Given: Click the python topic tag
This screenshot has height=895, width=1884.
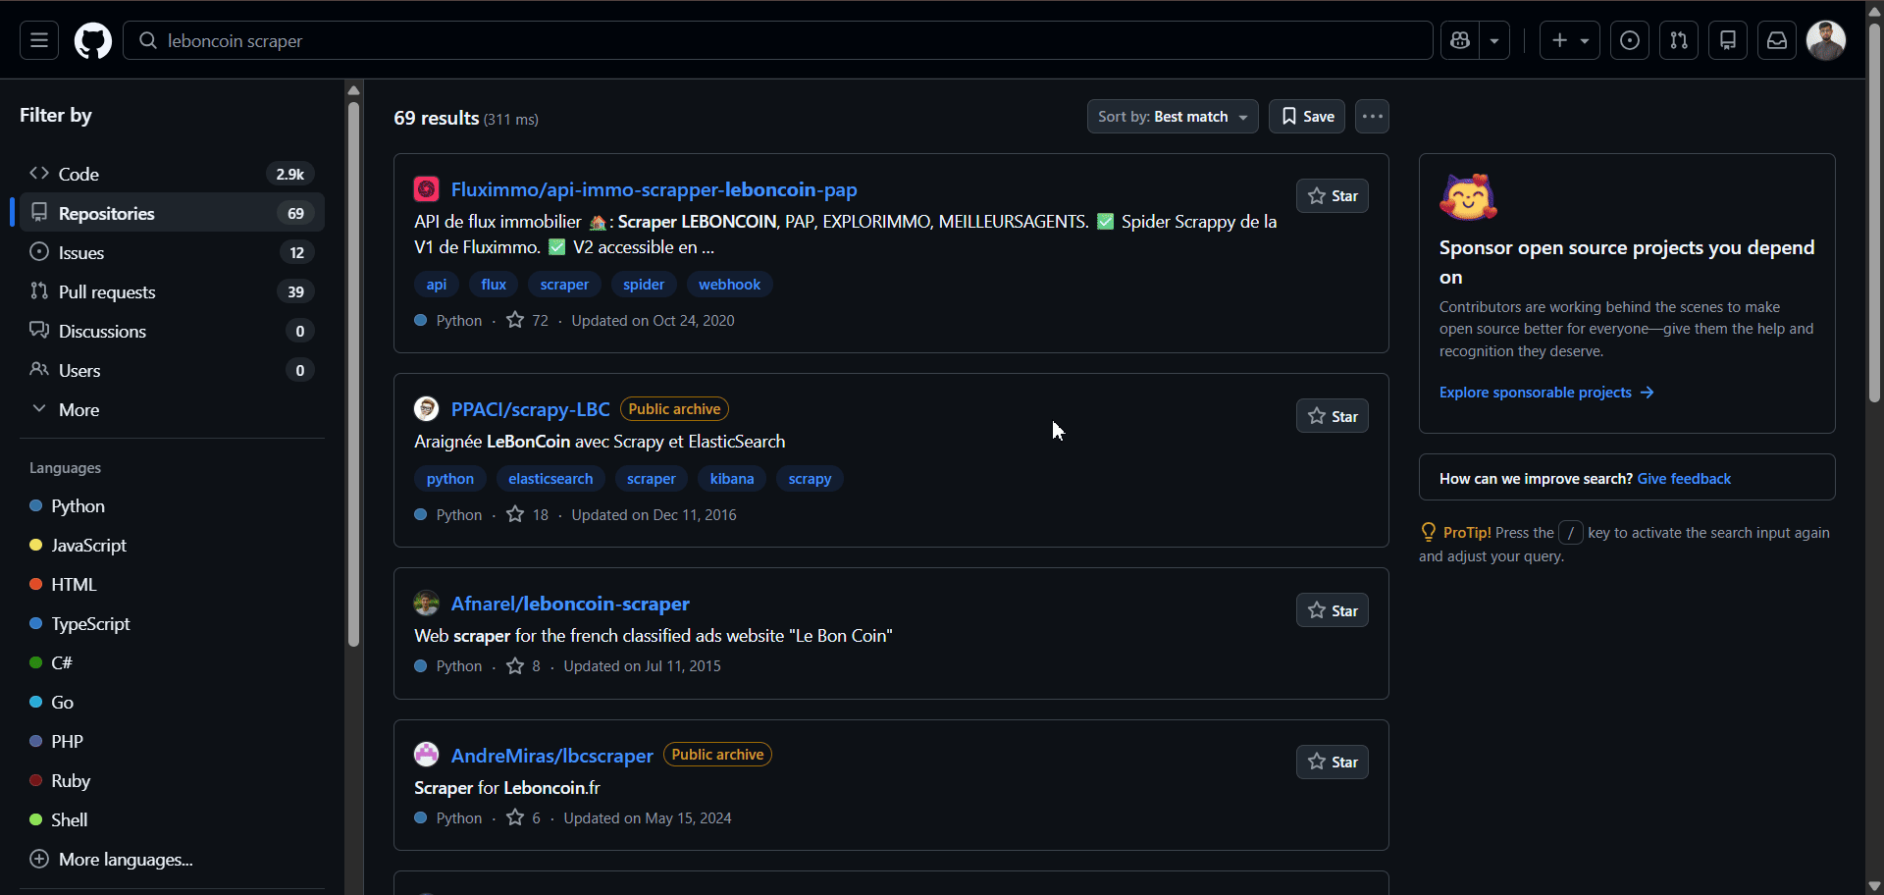Looking at the screenshot, I should point(450,479).
